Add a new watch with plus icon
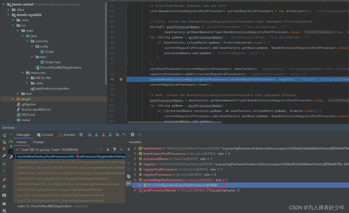Image resolution: width=349 pixels, height=213 pixels. point(129,149)
